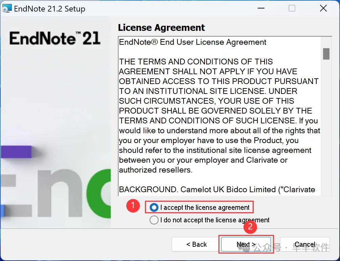This screenshot has height=261, width=340.
Task: Click the green EndNote graphic on the left banner
Action: pos(99,193)
